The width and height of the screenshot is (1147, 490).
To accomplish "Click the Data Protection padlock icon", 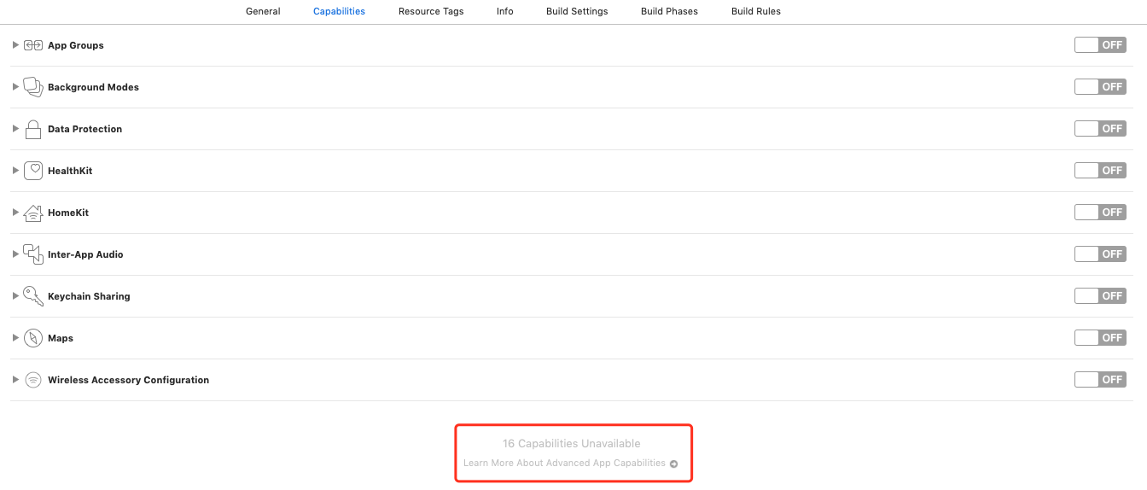I will (33, 129).
